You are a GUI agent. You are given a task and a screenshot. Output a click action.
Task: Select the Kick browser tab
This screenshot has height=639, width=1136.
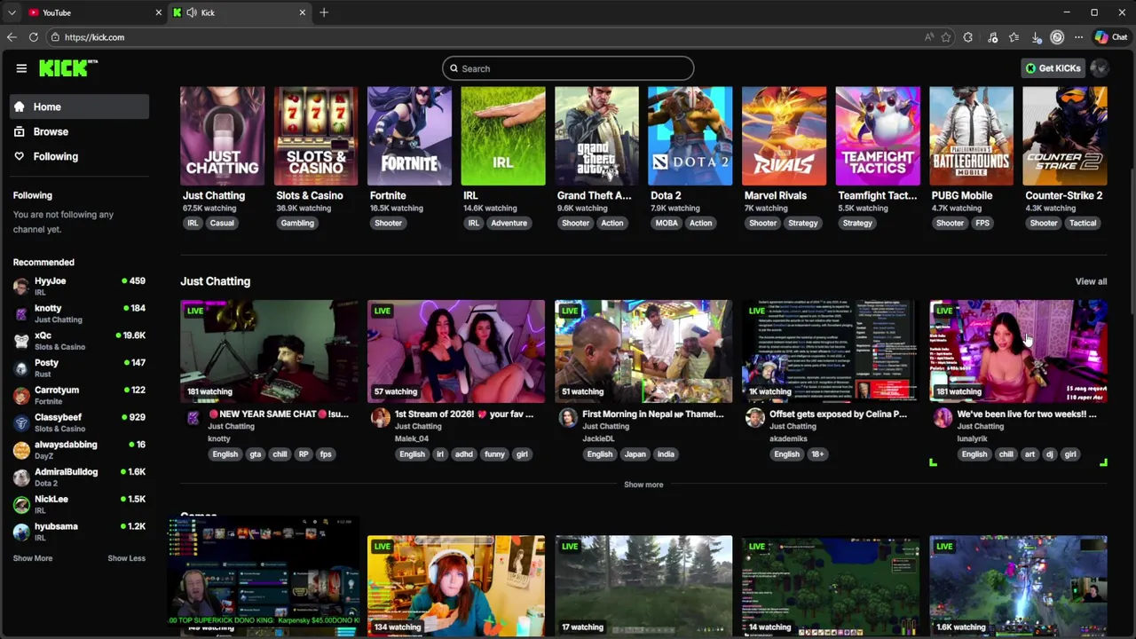239,12
